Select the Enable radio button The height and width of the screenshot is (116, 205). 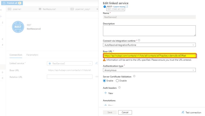(x=104, y=81)
